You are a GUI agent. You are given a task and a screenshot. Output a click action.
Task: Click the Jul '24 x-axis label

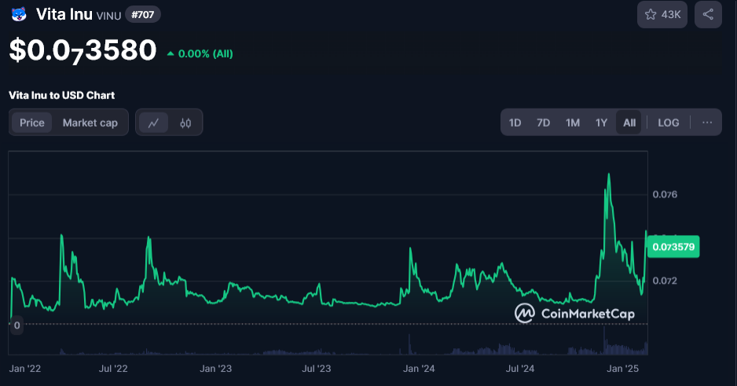point(520,369)
